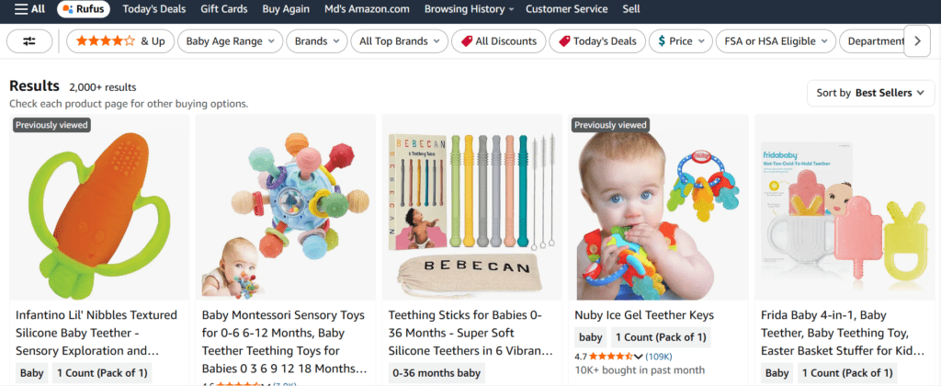Click the Bebecan teething sticks image
Viewport: 941px width, 386px height.
point(471,205)
